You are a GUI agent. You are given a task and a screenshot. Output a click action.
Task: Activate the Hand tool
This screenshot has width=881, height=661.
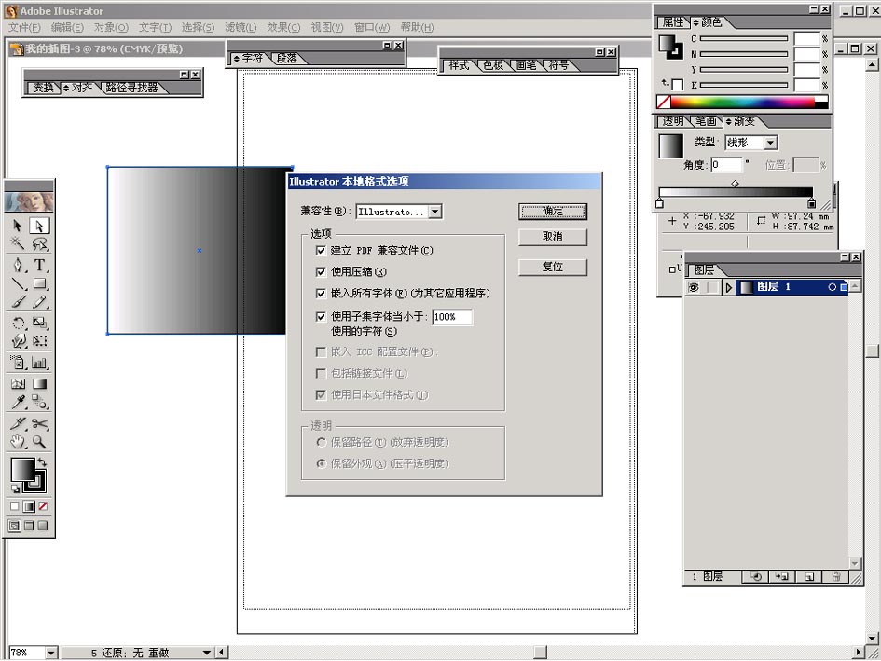click(18, 442)
